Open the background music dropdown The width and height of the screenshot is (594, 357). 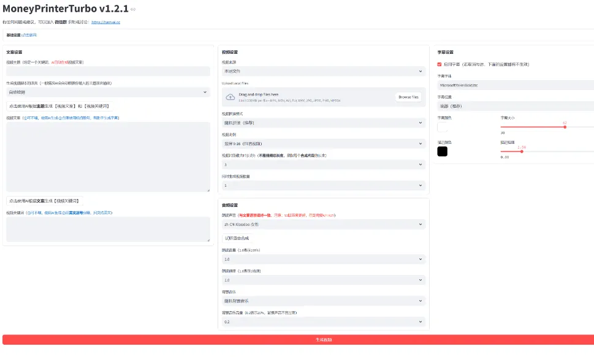(x=323, y=301)
